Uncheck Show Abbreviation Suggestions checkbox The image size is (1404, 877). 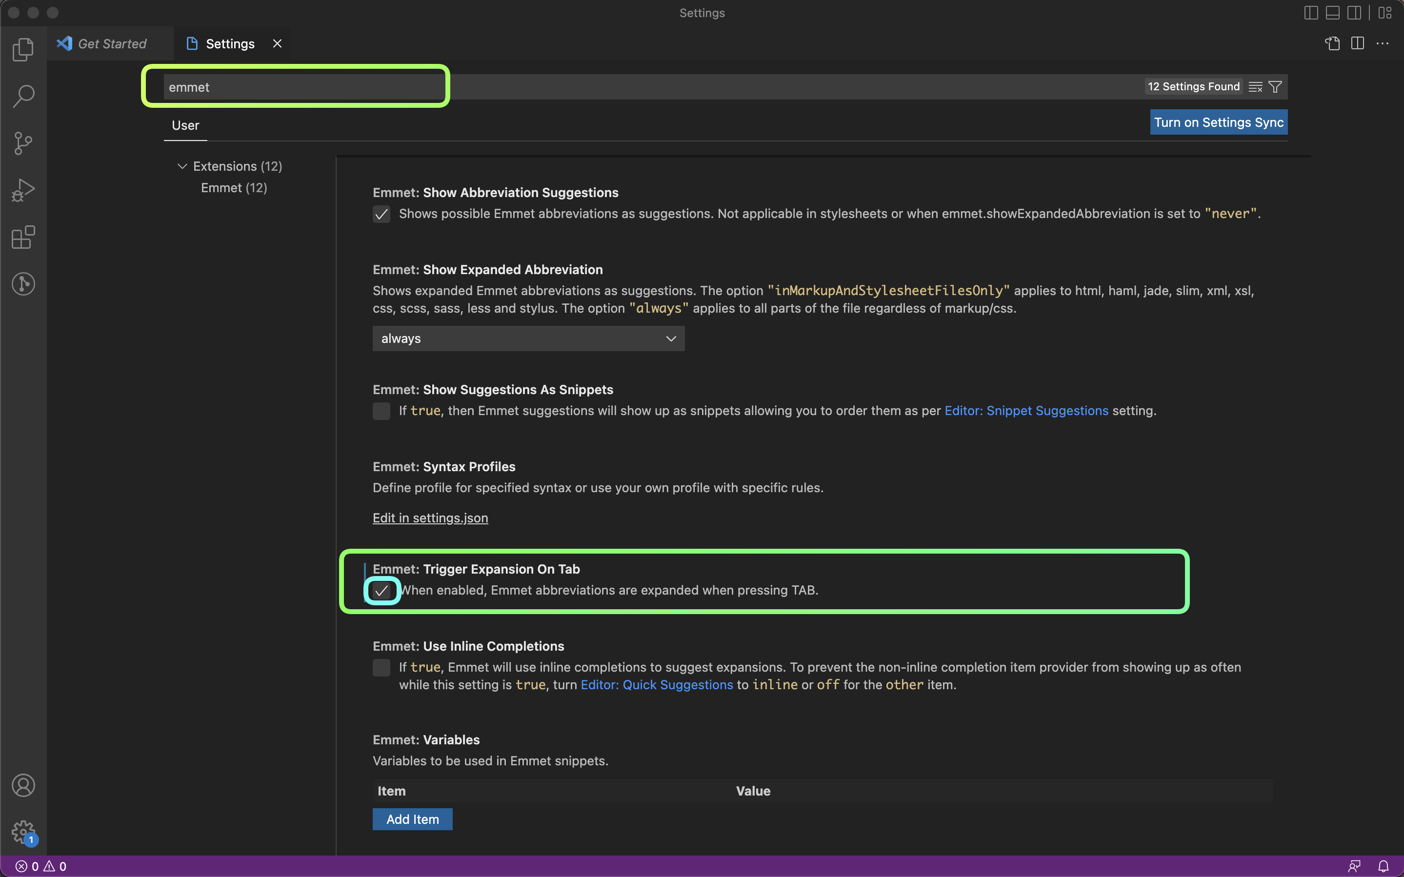click(381, 214)
